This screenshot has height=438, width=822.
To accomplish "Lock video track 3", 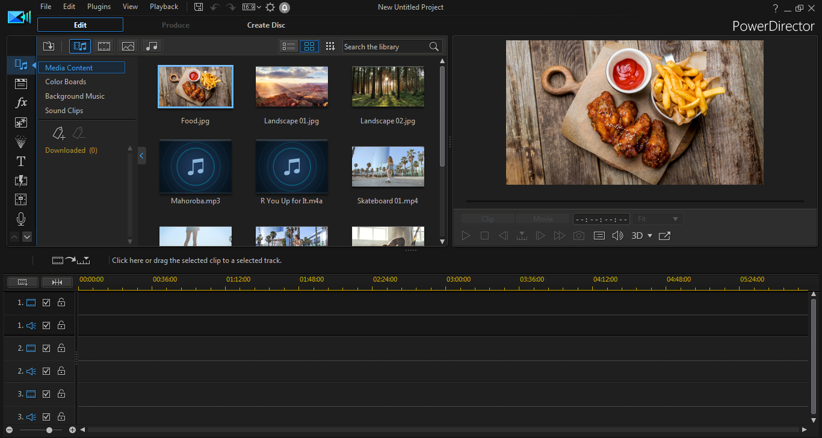I will click(x=61, y=394).
